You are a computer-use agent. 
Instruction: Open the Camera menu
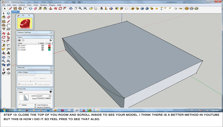[x=22, y=5]
